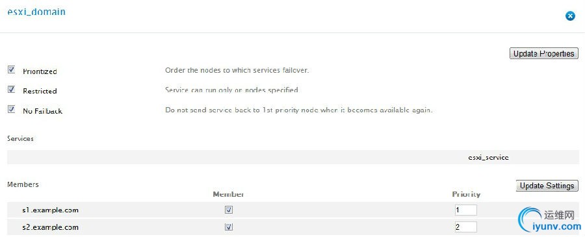The image size is (585, 237).
Task: Uncheck the Restricted checkbox
Action: click(x=12, y=90)
